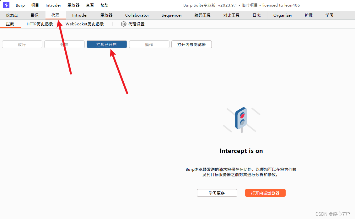Click the orange 打开内嵌浏览器 button
The height and width of the screenshot is (219, 355).
click(x=265, y=193)
